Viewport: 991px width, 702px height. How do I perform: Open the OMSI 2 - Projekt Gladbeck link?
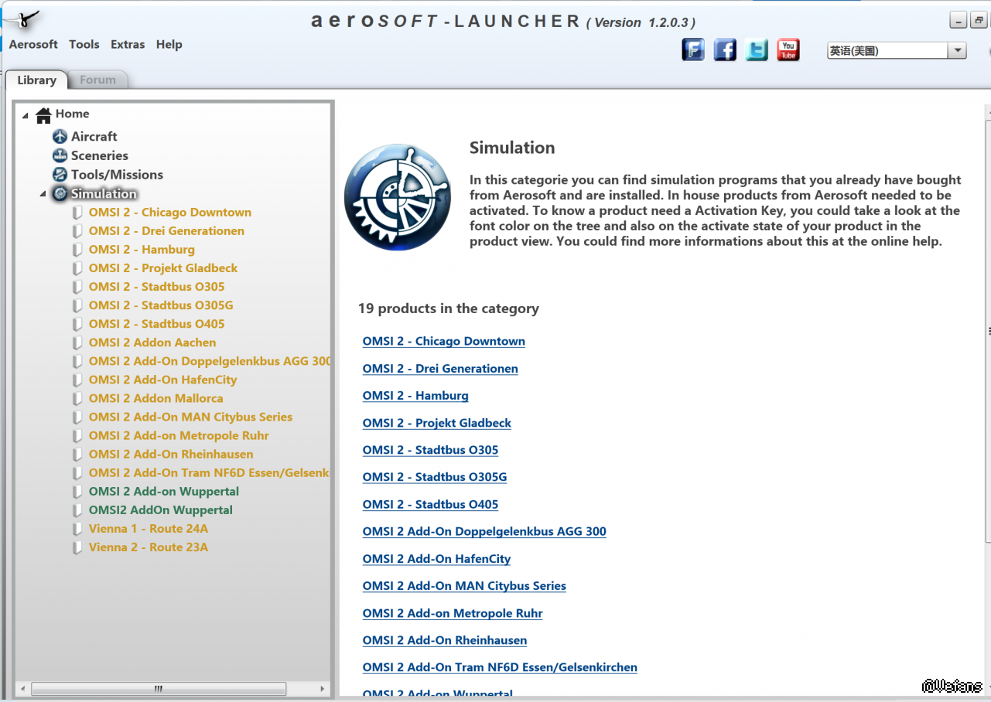point(437,423)
